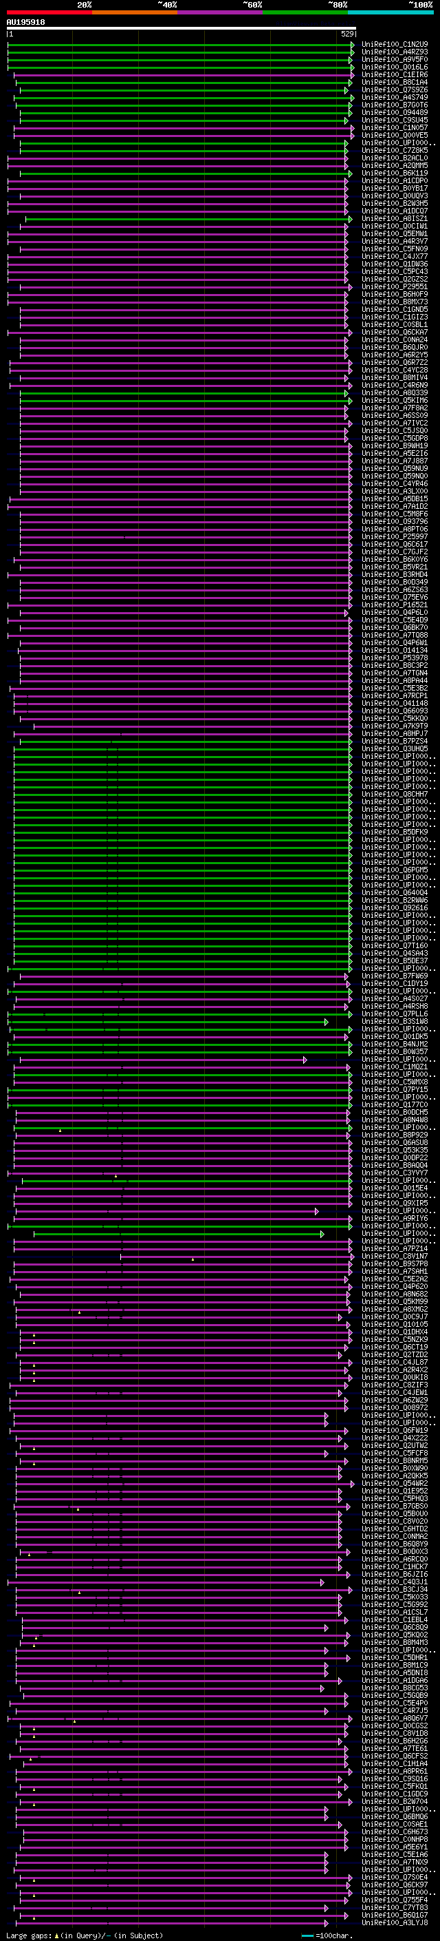Click the purple ~60% identity legend segment
The width and height of the screenshot is (440, 1941).
219,12
